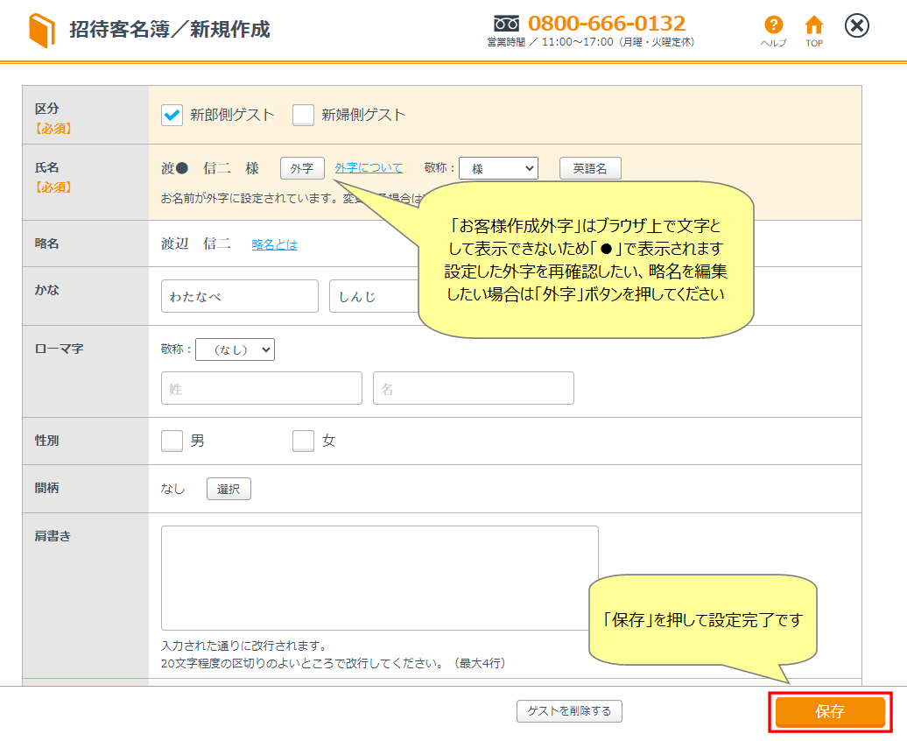Image resolution: width=907 pixels, height=741 pixels.
Task: Open the 敬称 様 dropdown
Action: [498, 169]
